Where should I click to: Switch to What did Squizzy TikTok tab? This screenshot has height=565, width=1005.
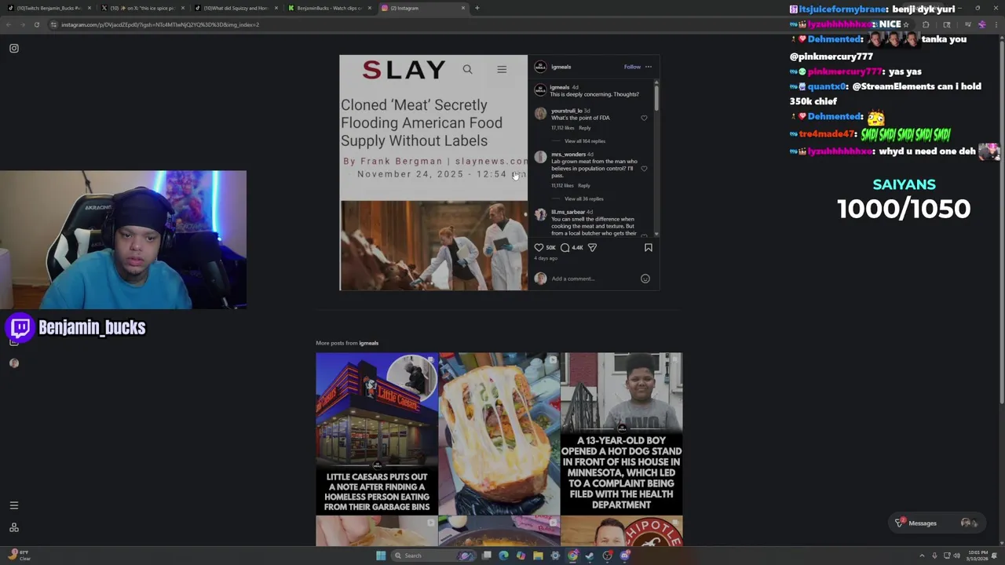point(235,8)
